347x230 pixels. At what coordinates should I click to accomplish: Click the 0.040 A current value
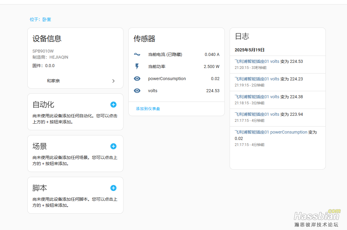[x=212, y=54]
